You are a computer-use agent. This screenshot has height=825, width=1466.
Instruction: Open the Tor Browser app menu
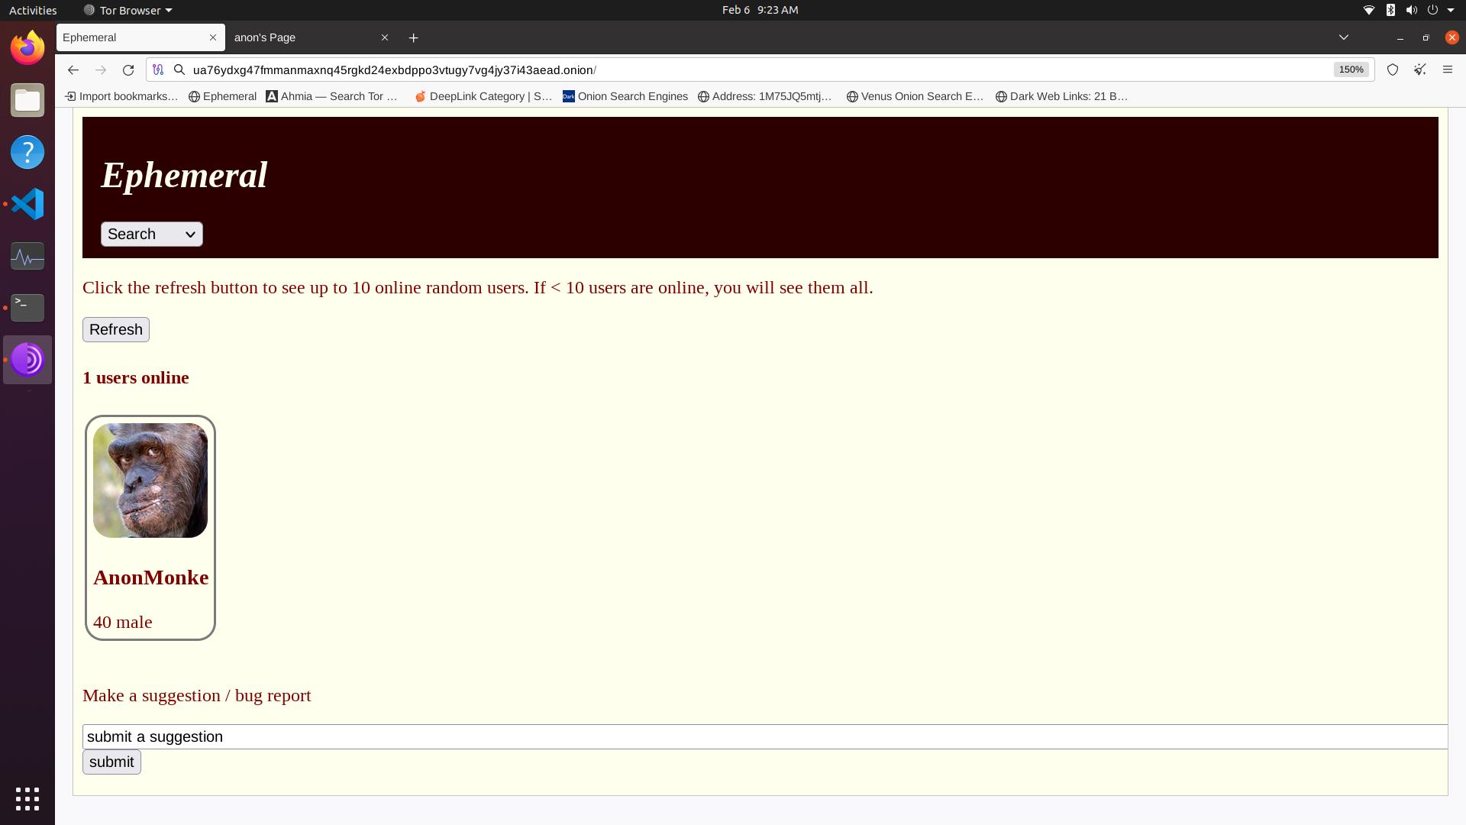click(x=128, y=10)
